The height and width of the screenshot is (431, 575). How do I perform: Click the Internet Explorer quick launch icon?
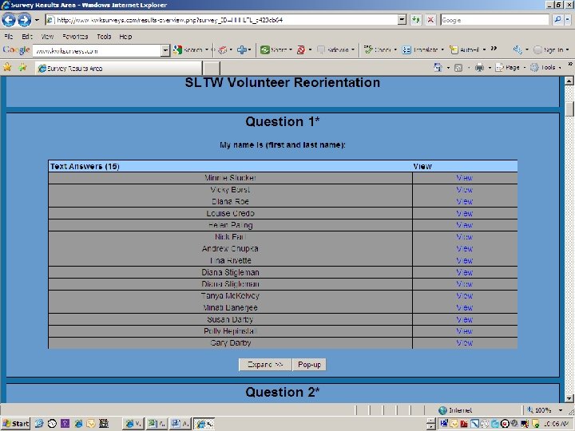78,424
